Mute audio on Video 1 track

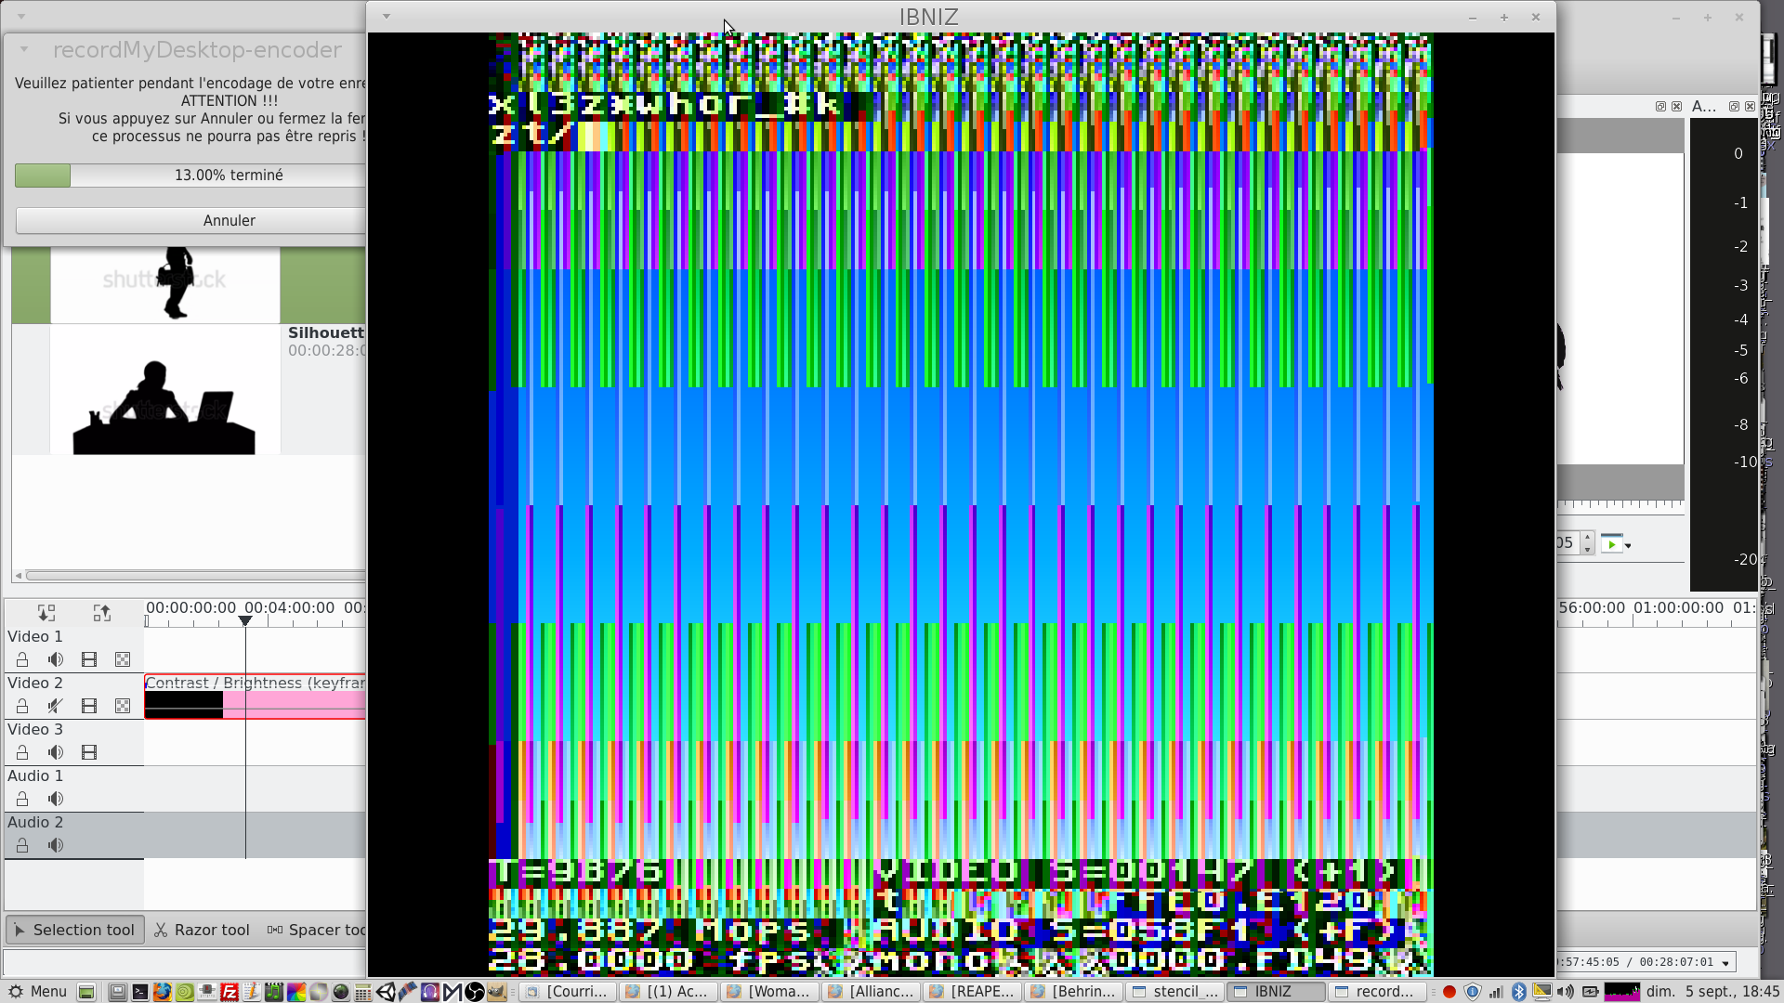click(56, 659)
